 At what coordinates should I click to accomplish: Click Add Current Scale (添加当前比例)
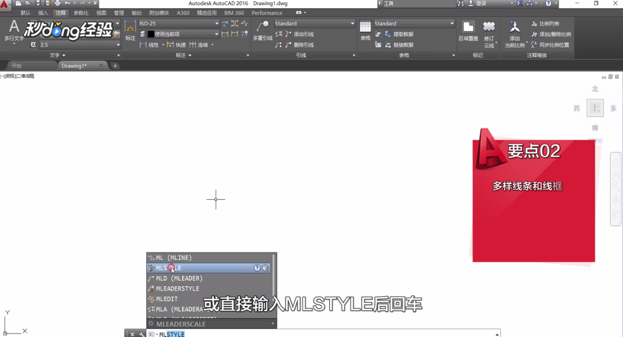(x=514, y=34)
